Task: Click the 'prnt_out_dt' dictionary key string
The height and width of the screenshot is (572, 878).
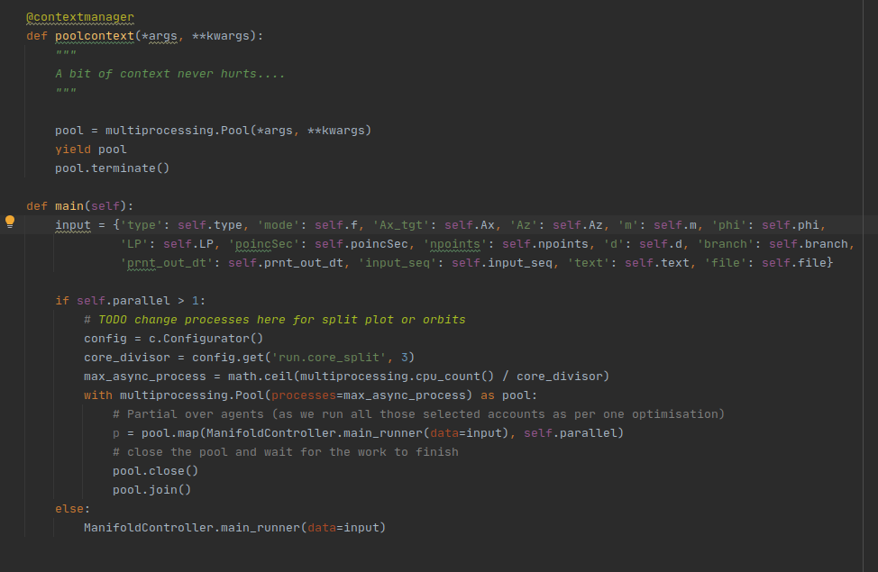Action: [169, 263]
